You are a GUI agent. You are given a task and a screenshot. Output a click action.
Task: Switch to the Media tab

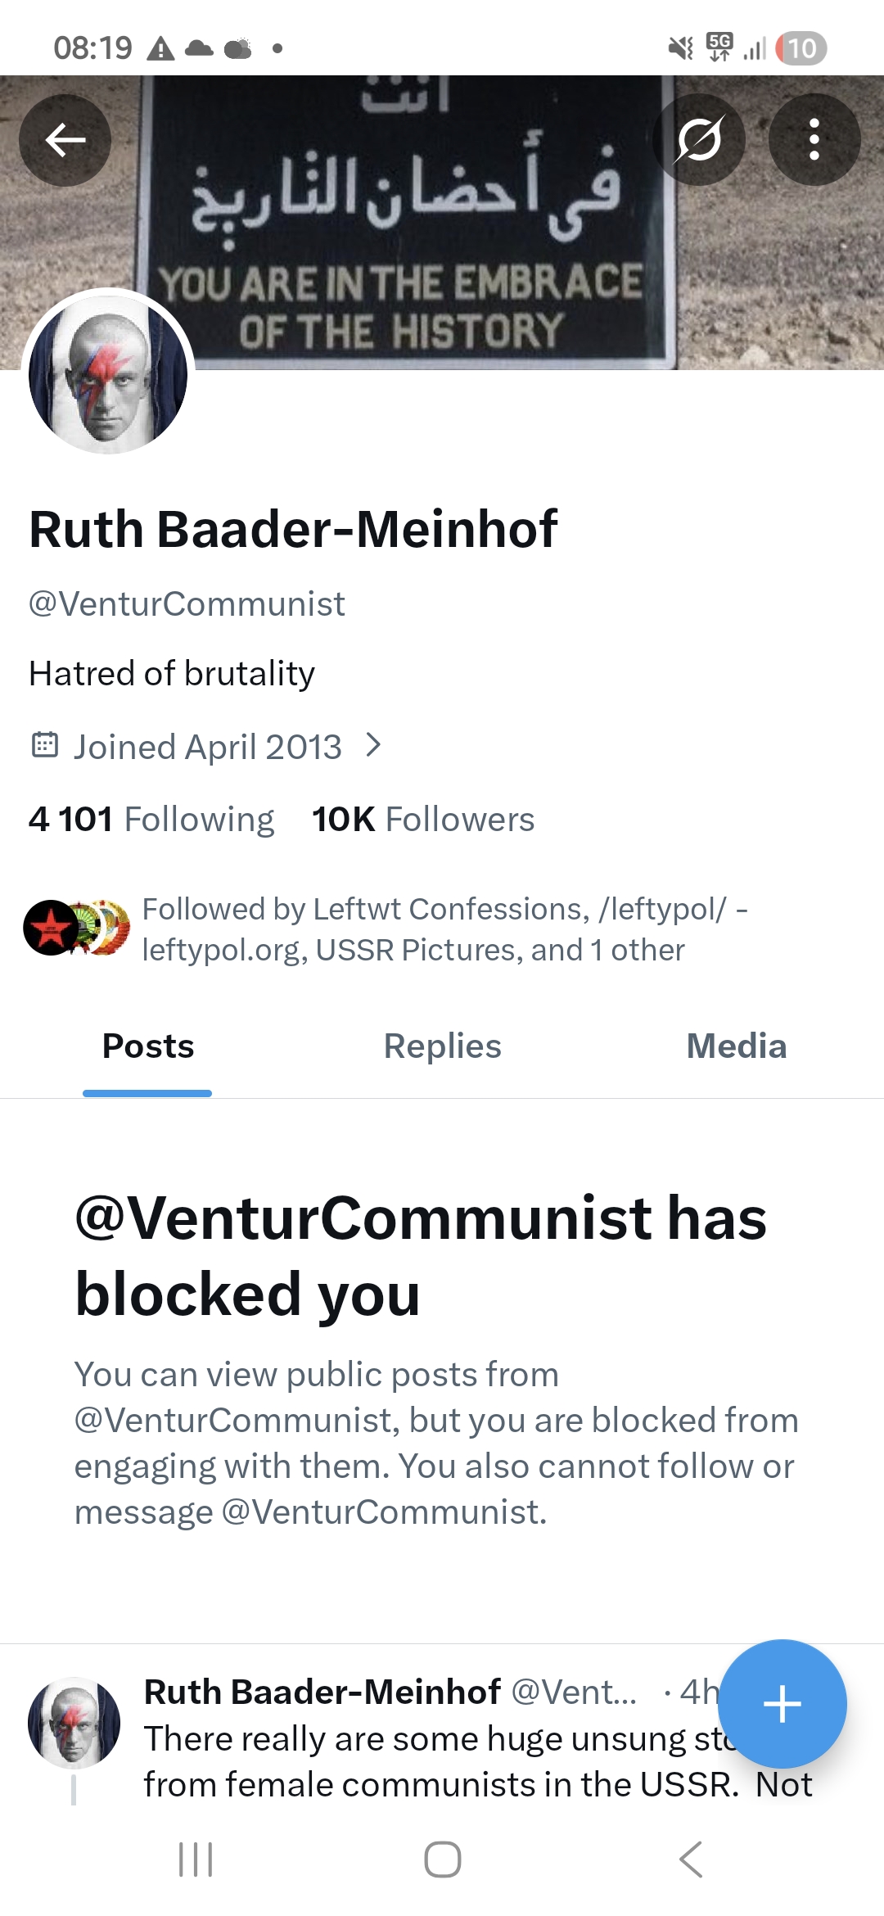[736, 1046]
